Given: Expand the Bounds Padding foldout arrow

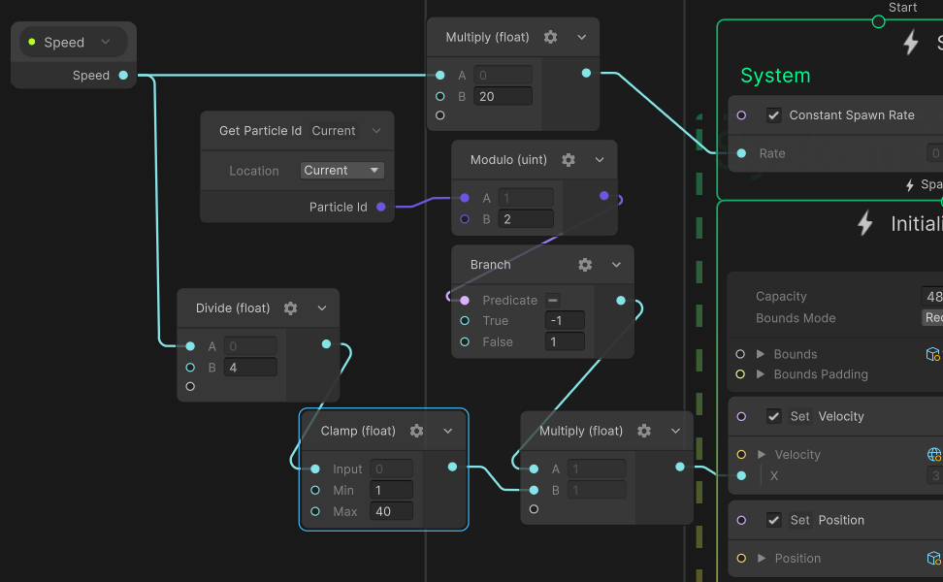Looking at the screenshot, I should click(761, 374).
